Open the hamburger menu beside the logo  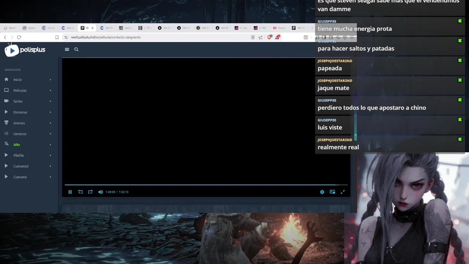(x=67, y=49)
